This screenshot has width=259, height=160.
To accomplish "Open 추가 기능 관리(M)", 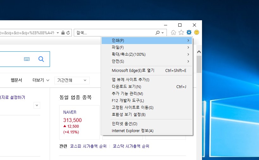I will click(x=147, y=93).
